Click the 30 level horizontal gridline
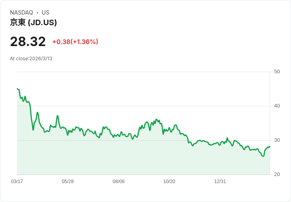The height and width of the screenshot is (202, 291). pyautogui.click(x=99, y=140)
